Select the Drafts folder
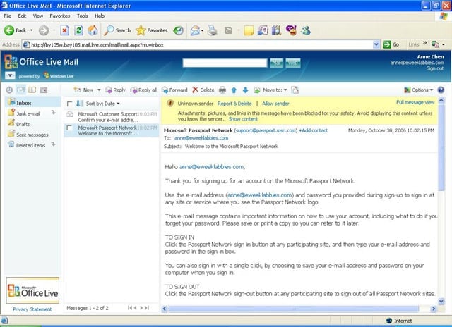This screenshot has height=327, width=452. [x=23, y=124]
